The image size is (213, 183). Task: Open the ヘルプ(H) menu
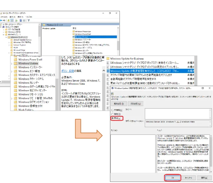(29, 17)
